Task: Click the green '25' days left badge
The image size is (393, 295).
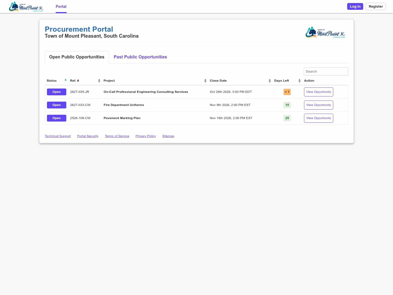Action: click(287, 118)
